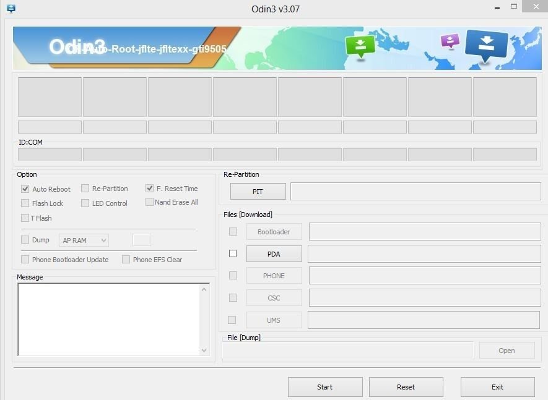Click the Message box scroll down arrow
Viewport: 548px width, 400px height.
click(x=204, y=350)
